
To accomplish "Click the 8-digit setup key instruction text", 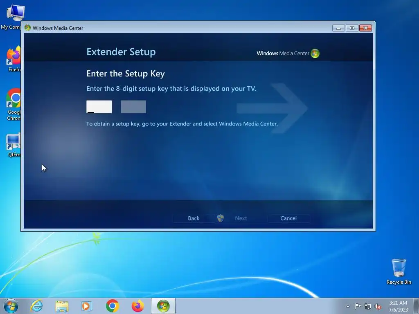I will [x=171, y=89].
